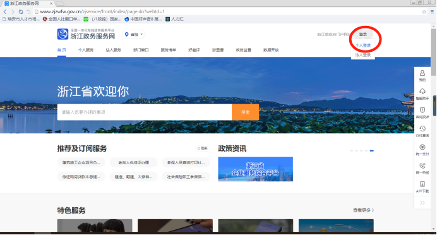
Task: Open the 浙江省政府门户网站 link
Action: [x=333, y=35]
